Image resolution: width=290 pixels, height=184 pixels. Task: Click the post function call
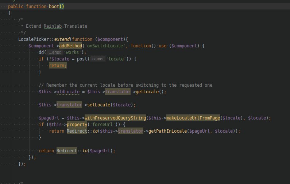82,59
